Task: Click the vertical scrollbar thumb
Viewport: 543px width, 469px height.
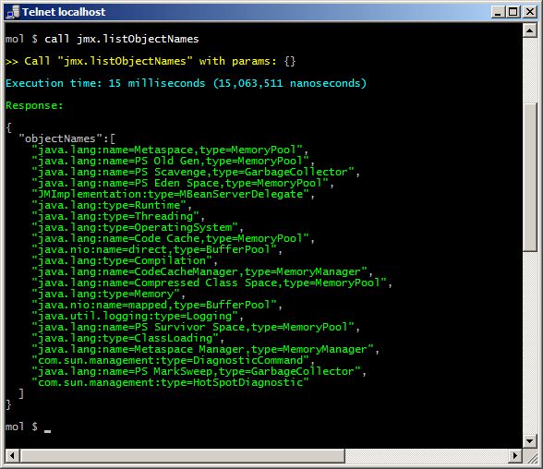Action: (x=529, y=177)
